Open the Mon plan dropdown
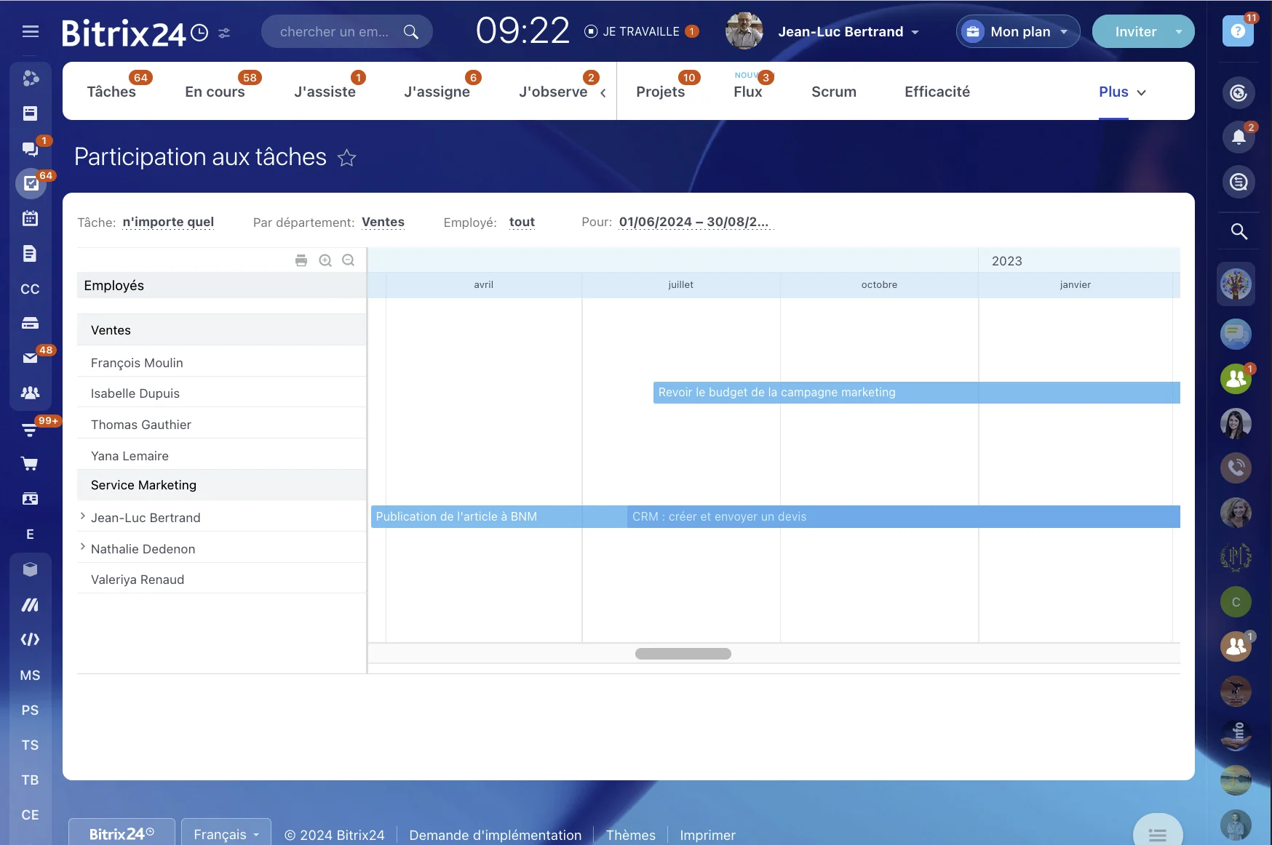1272x845 pixels. point(1018,31)
